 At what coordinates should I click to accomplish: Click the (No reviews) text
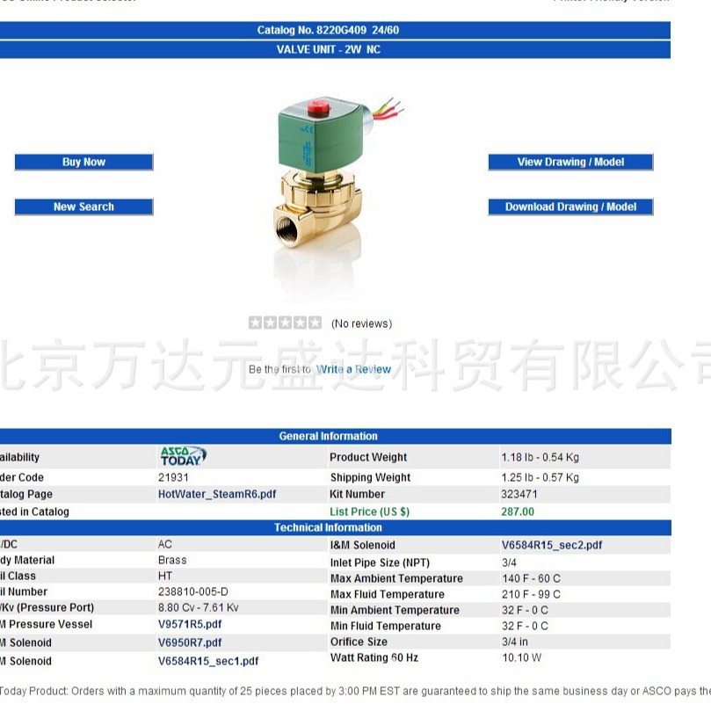[361, 323]
